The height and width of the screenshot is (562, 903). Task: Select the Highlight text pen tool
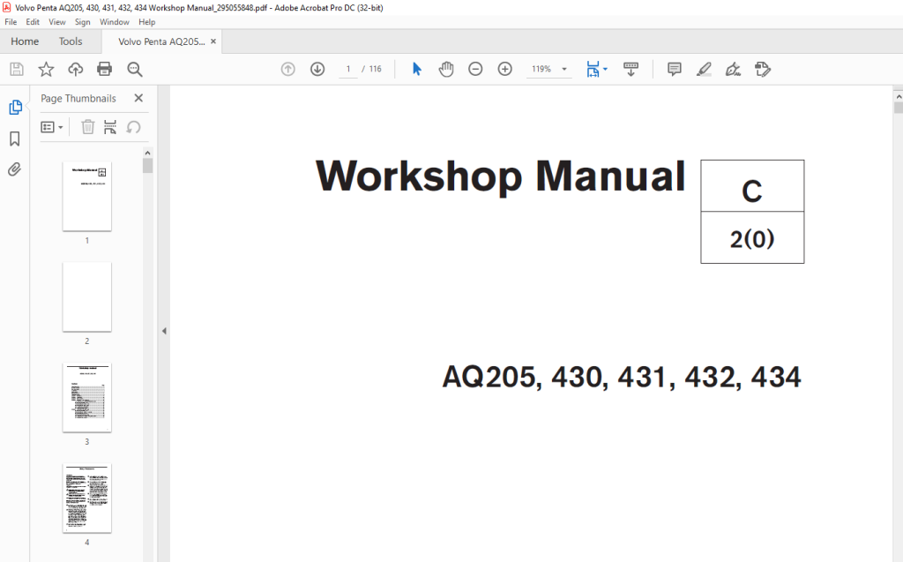(x=704, y=69)
